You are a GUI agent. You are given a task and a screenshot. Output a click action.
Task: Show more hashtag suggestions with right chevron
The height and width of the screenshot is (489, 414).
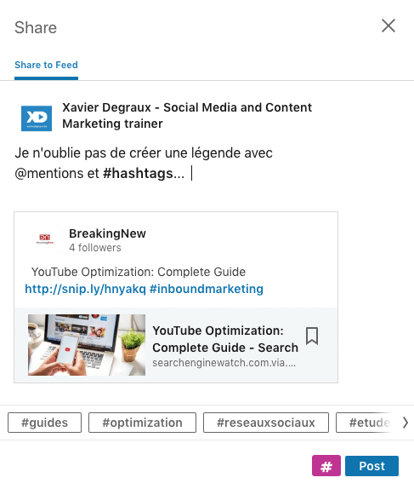[x=405, y=423]
